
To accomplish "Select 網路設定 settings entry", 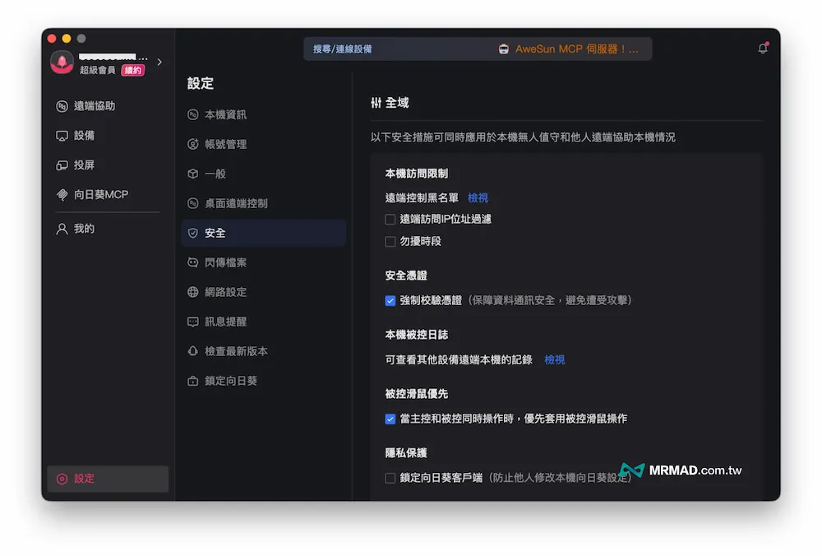I will pos(264,292).
